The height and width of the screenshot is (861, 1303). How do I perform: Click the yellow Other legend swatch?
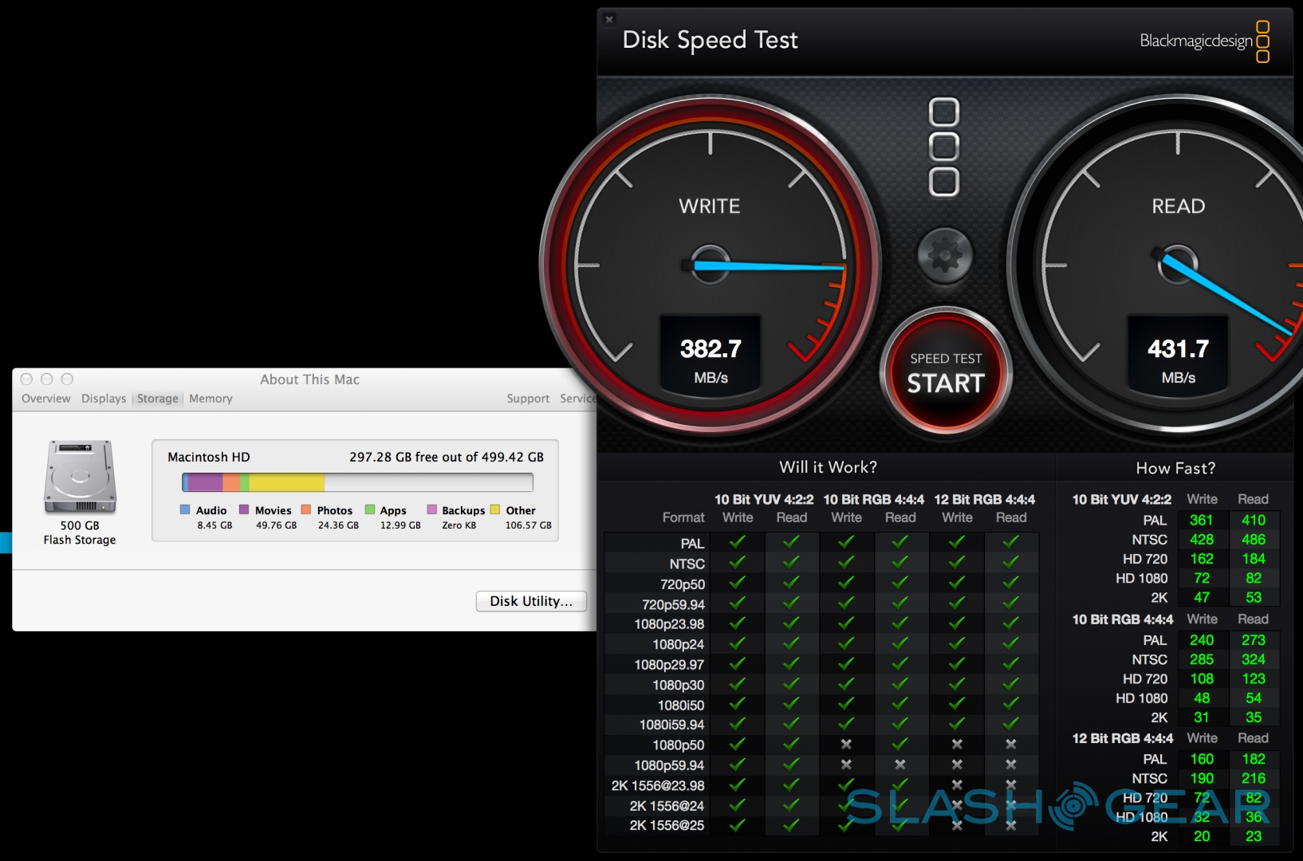click(495, 509)
